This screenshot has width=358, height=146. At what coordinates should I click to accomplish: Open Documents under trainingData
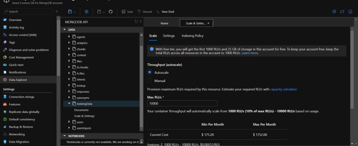pos(81,110)
